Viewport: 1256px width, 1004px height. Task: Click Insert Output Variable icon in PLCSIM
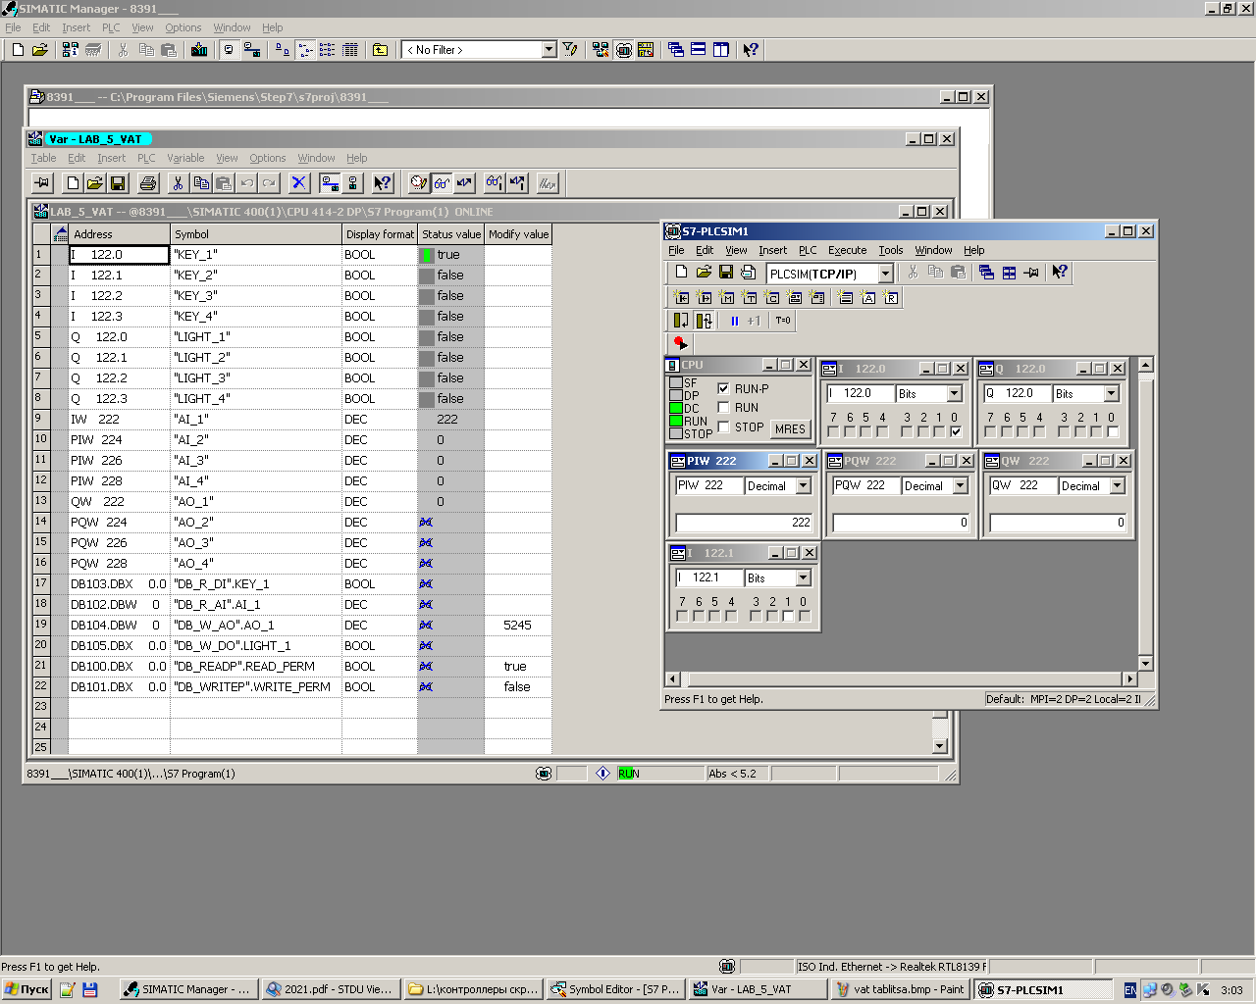coord(704,297)
